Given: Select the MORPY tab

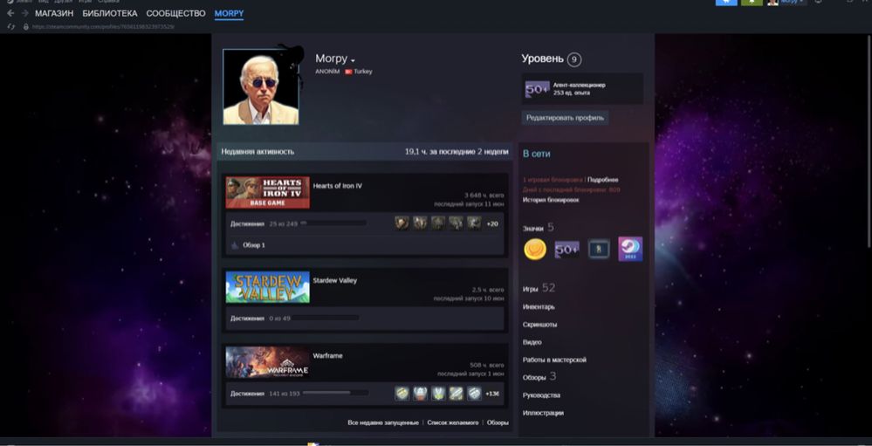Looking at the screenshot, I should 229,13.
